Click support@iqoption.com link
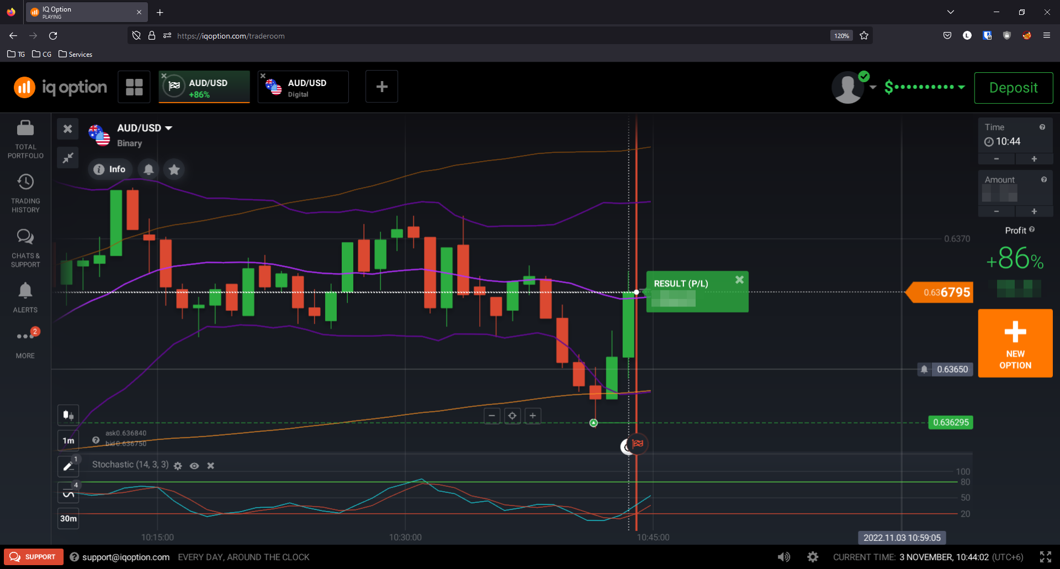Screen dimensions: 1060x569 pyautogui.click(x=126, y=557)
